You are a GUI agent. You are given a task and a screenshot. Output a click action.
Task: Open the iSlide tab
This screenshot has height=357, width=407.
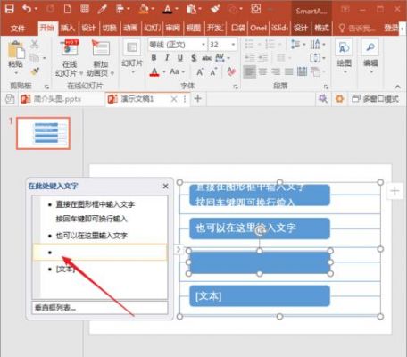(279, 28)
